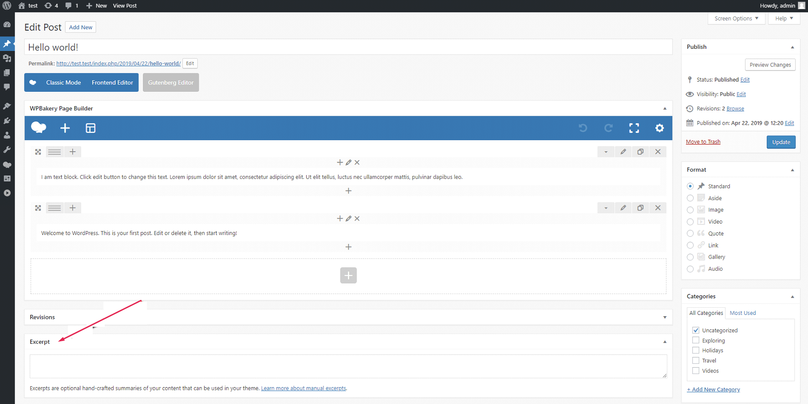This screenshot has height=404, width=808.
Task: Click the Update button
Action: pos(780,142)
